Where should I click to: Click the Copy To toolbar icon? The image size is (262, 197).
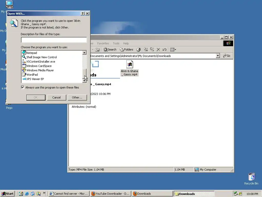point(152,50)
